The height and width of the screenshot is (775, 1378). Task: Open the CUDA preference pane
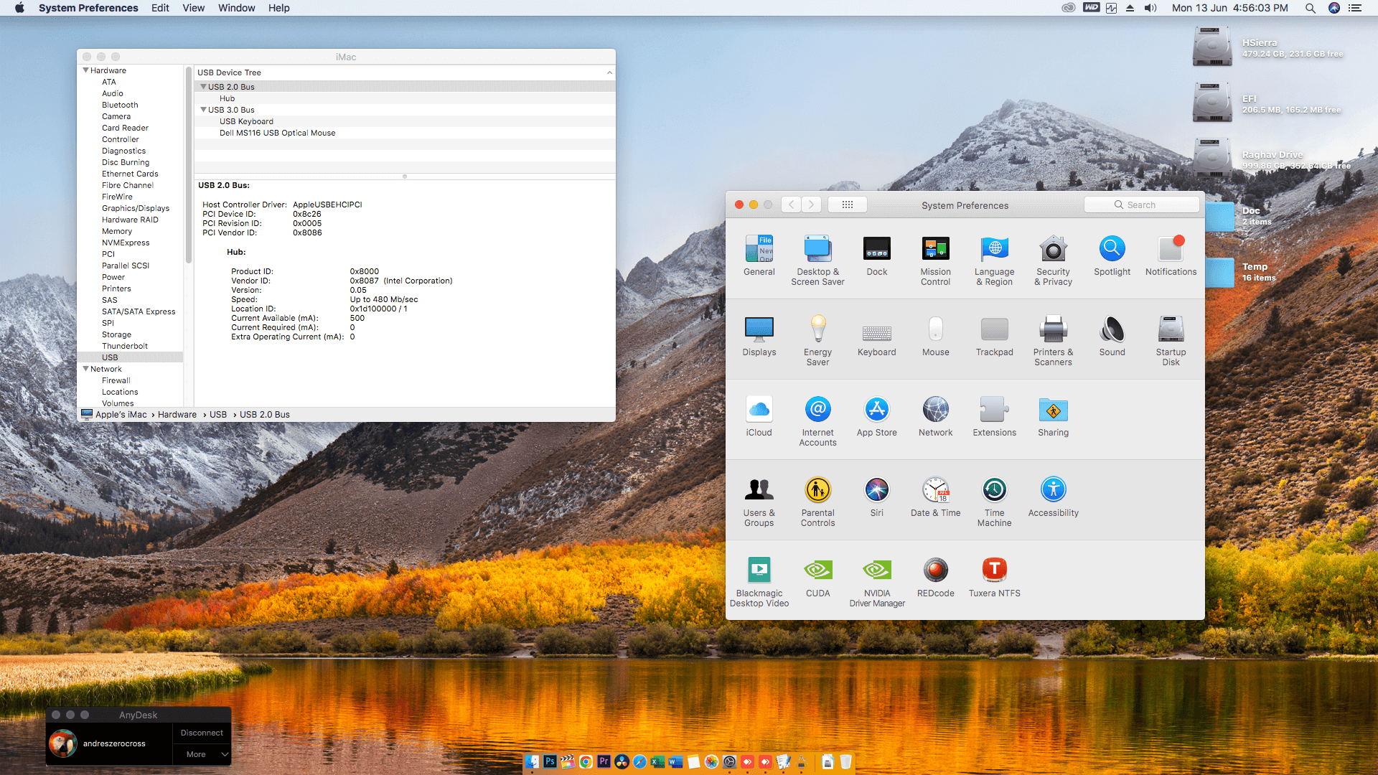tap(817, 577)
